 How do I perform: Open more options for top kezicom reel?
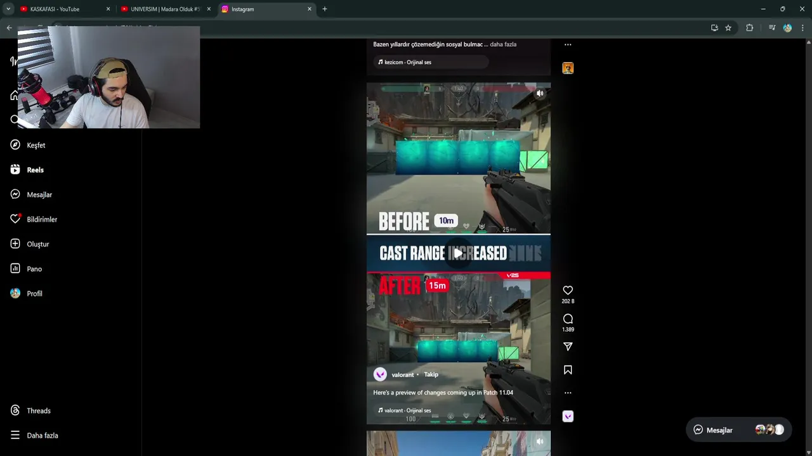point(568,44)
